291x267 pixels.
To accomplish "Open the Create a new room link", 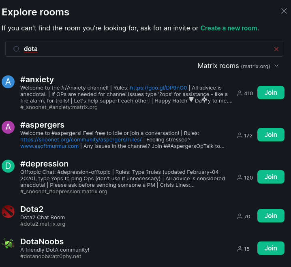I will [x=229, y=28].
